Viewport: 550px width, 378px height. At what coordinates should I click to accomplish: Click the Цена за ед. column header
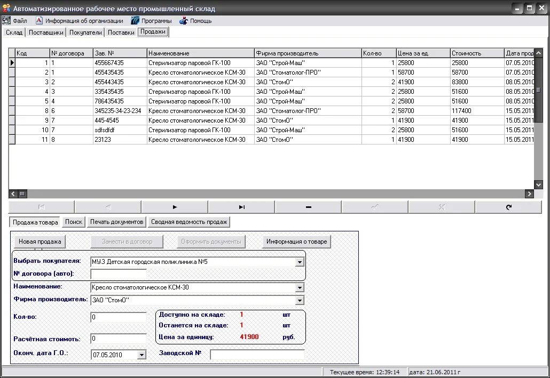[x=423, y=53]
